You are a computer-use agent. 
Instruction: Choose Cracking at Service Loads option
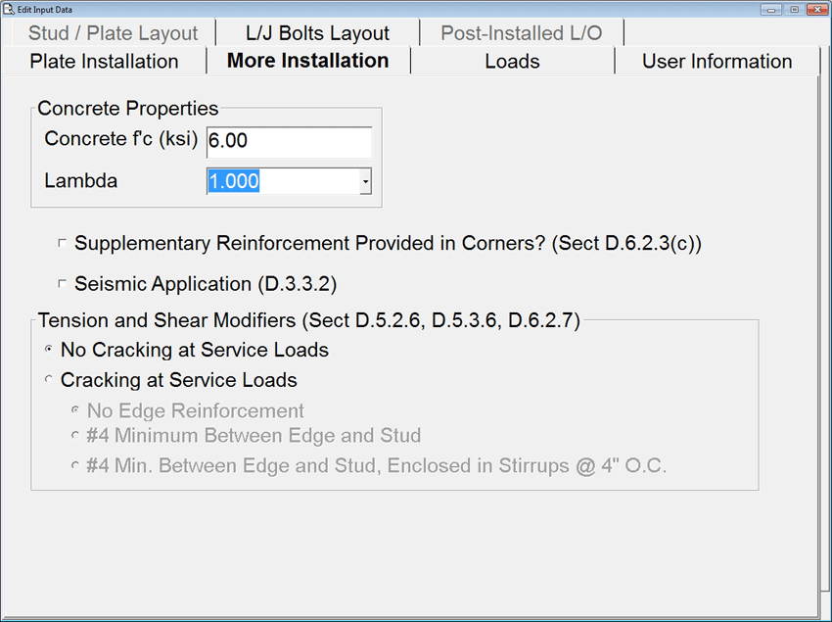(x=49, y=380)
